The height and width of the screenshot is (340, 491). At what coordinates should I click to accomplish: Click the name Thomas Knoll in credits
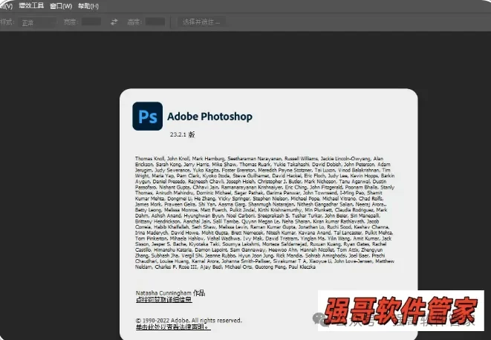click(150, 158)
